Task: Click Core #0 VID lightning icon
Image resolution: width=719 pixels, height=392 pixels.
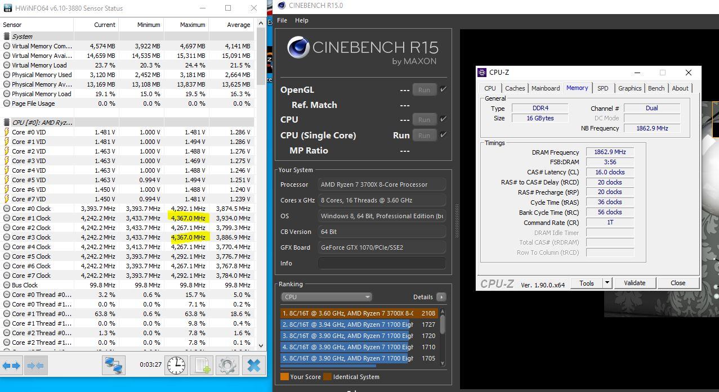Action: click(7, 132)
